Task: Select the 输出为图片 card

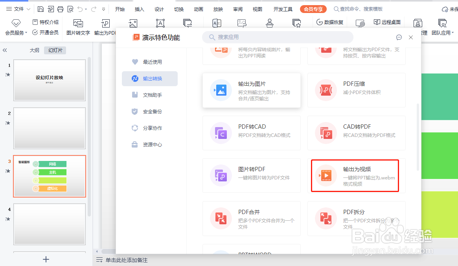Action: point(252,91)
